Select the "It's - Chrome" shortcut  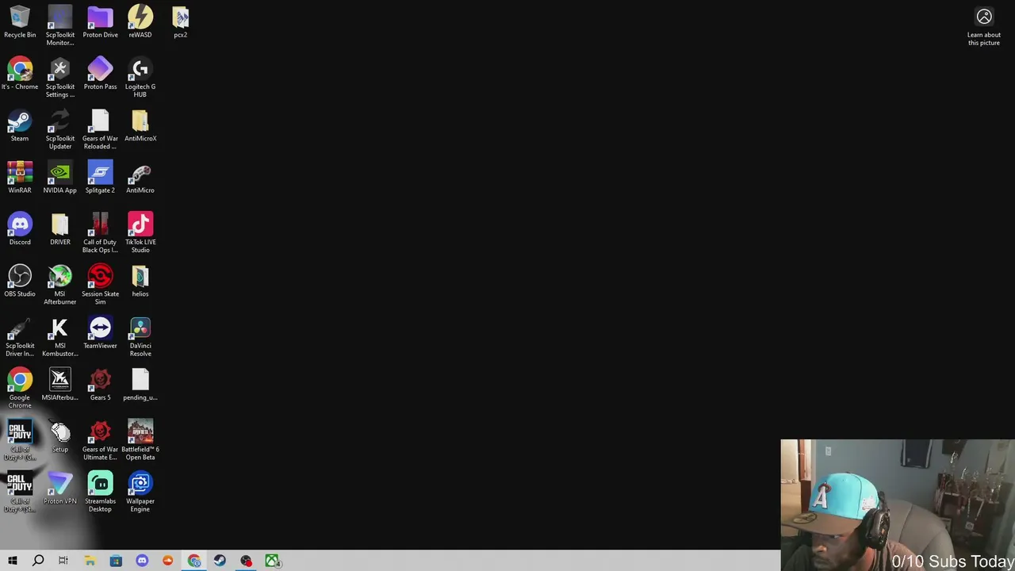[x=20, y=73]
